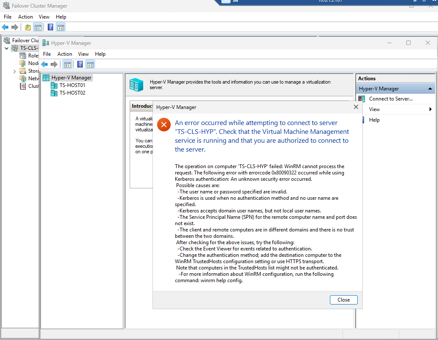The width and height of the screenshot is (438, 340).
Task: Click Help in the Actions pane
Action: (x=374, y=120)
